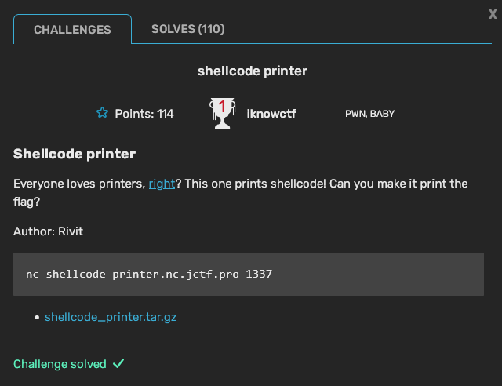Download shellcode_printer.tar.gz attachment
The height and width of the screenshot is (386, 502).
[x=111, y=317]
